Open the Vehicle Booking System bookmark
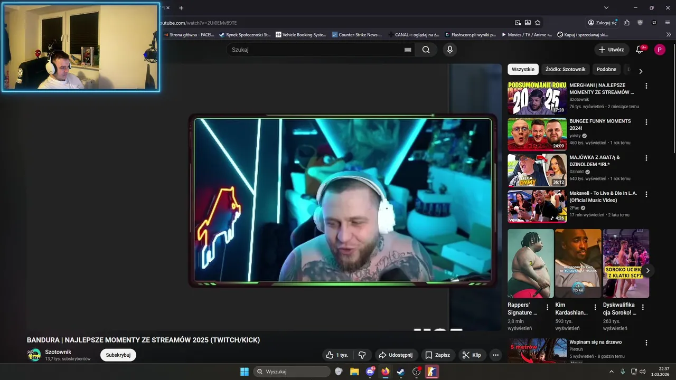 click(x=301, y=35)
